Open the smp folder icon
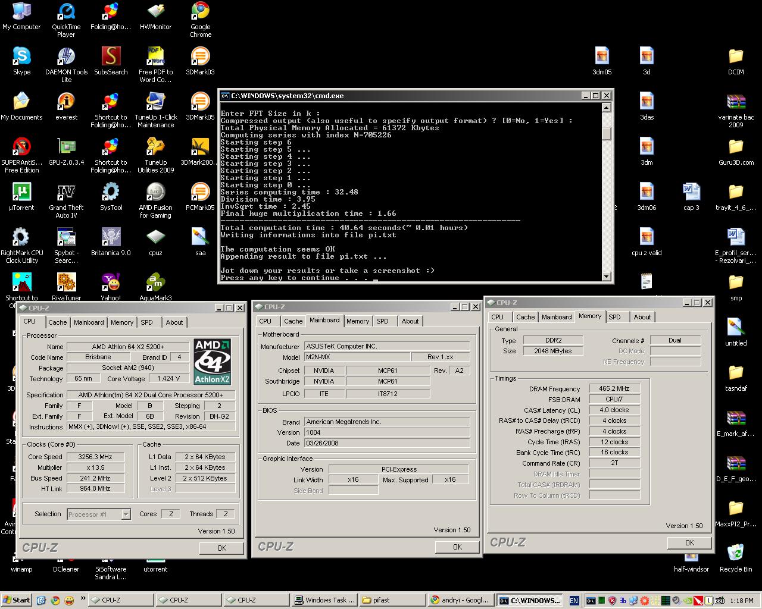 tap(736, 287)
